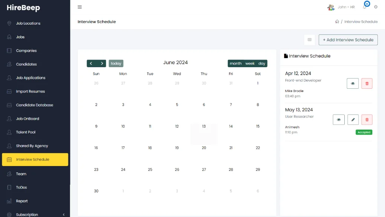The height and width of the screenshot is (217, 385).
Task: Click the power logout icon
Action: tap(376, 7)
